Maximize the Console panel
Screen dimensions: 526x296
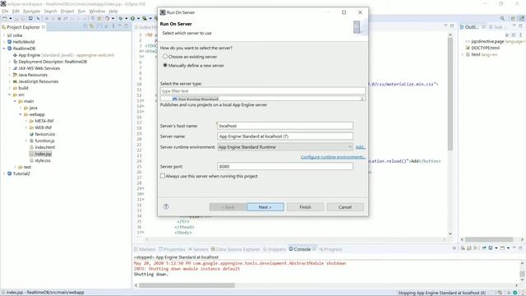(x=520, y=248)
